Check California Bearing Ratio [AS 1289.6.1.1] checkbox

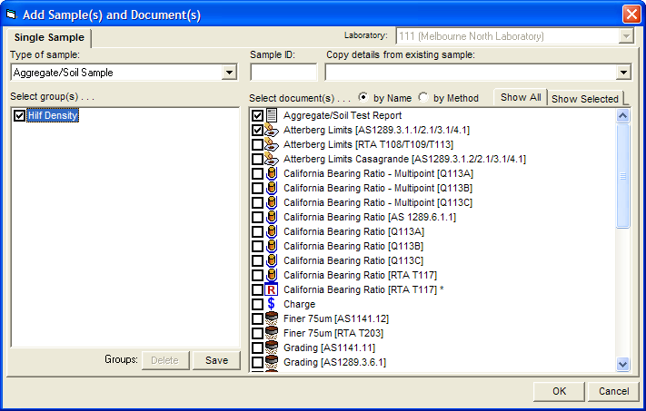coord(257,217)
